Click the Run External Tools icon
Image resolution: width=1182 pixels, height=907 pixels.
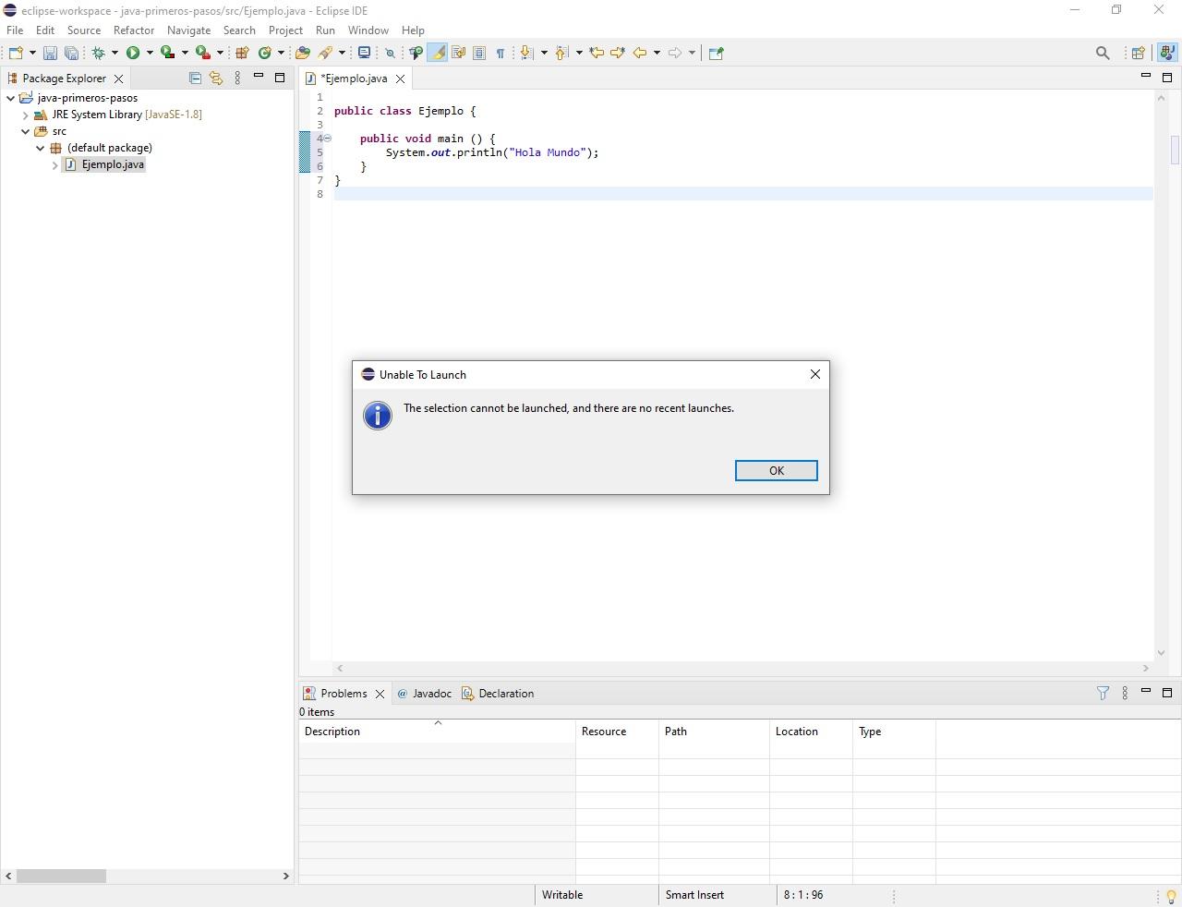tap(202, 53)
